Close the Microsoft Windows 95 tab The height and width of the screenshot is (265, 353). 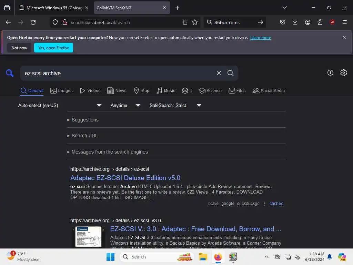point(87,8)
